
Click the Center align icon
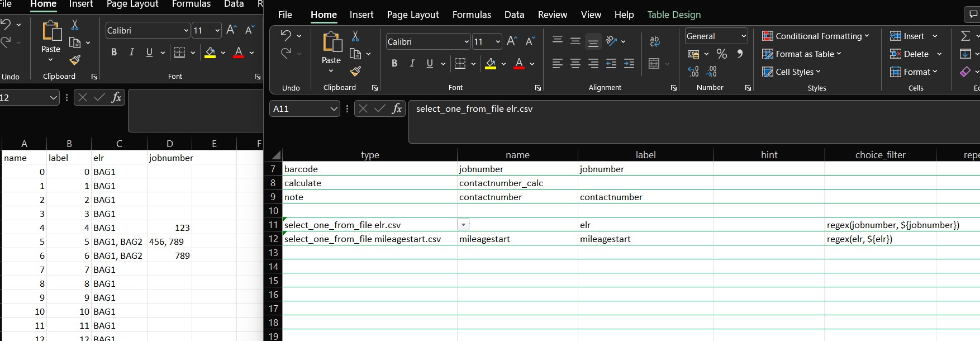pos(575,64)
